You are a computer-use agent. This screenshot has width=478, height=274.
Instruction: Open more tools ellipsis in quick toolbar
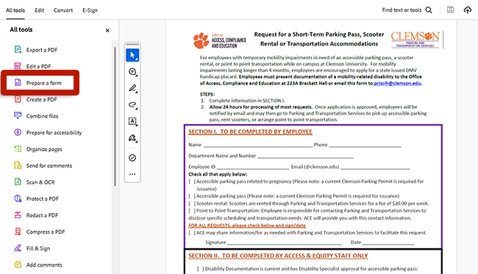click(132, 174)
